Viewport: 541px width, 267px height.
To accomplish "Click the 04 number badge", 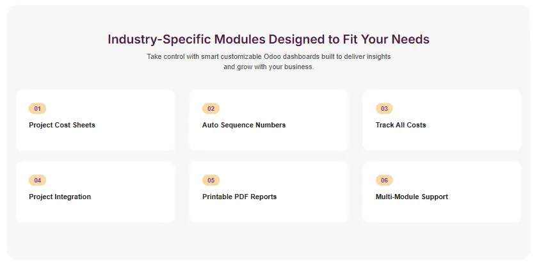I will point(37,181).
